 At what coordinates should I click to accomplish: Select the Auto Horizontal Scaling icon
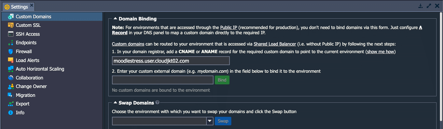click(x=11, y=69)
